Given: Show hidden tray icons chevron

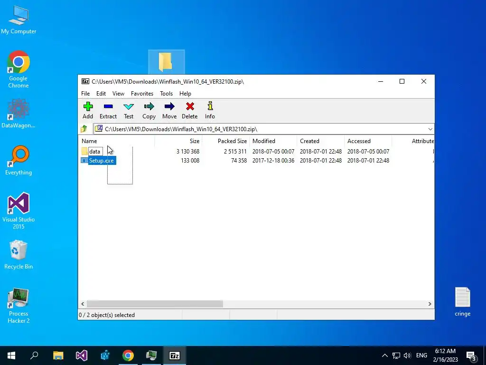Looking at the screenshot, I should tap(384, 355).
